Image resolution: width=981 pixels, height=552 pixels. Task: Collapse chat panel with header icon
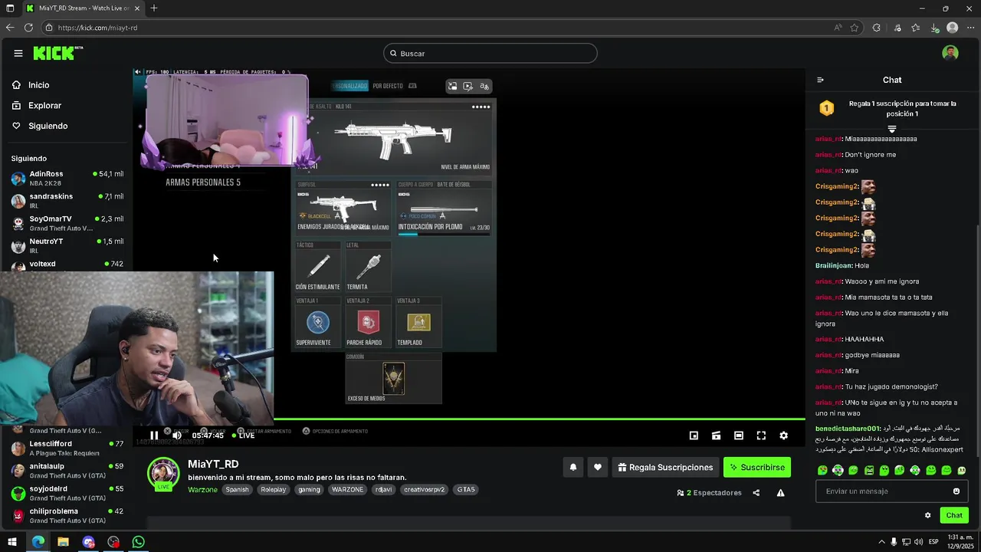click(820, 80)
